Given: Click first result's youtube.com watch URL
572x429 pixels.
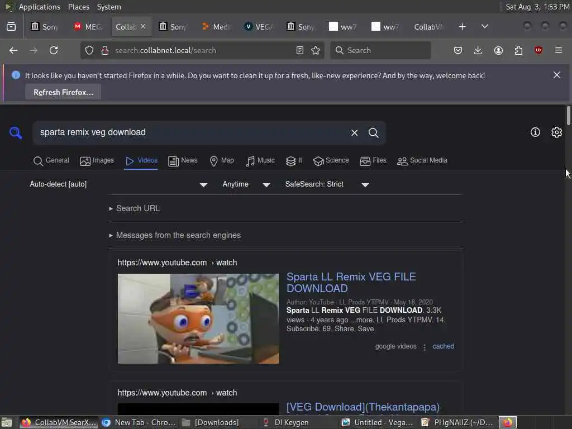Looking at the screenshot, I should tap(177, 263).
